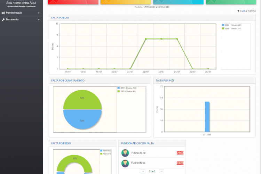The height and width of the screenshot is (174, 261).
Task: Click the second employee's 24:00 badge
Action: 180,163
